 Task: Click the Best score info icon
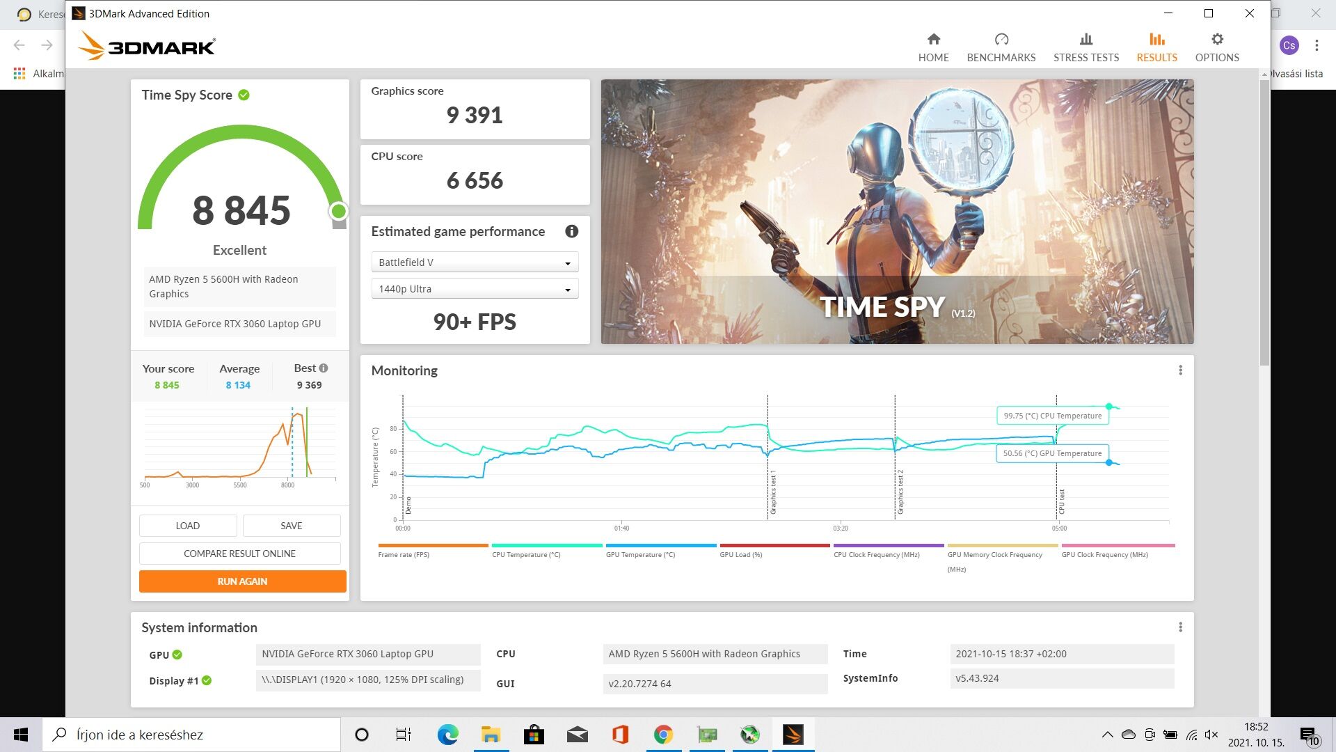323,368
